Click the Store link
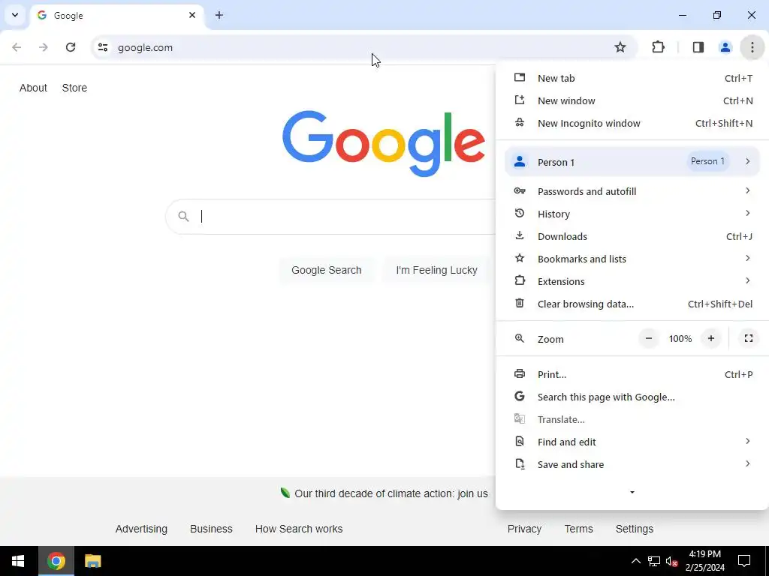This screenshot has width=769, height=576. 74,88
